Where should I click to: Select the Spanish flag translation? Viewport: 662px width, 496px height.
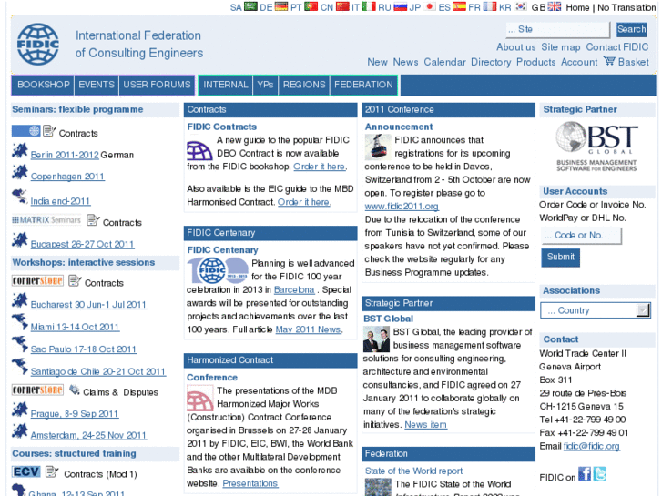459,6
